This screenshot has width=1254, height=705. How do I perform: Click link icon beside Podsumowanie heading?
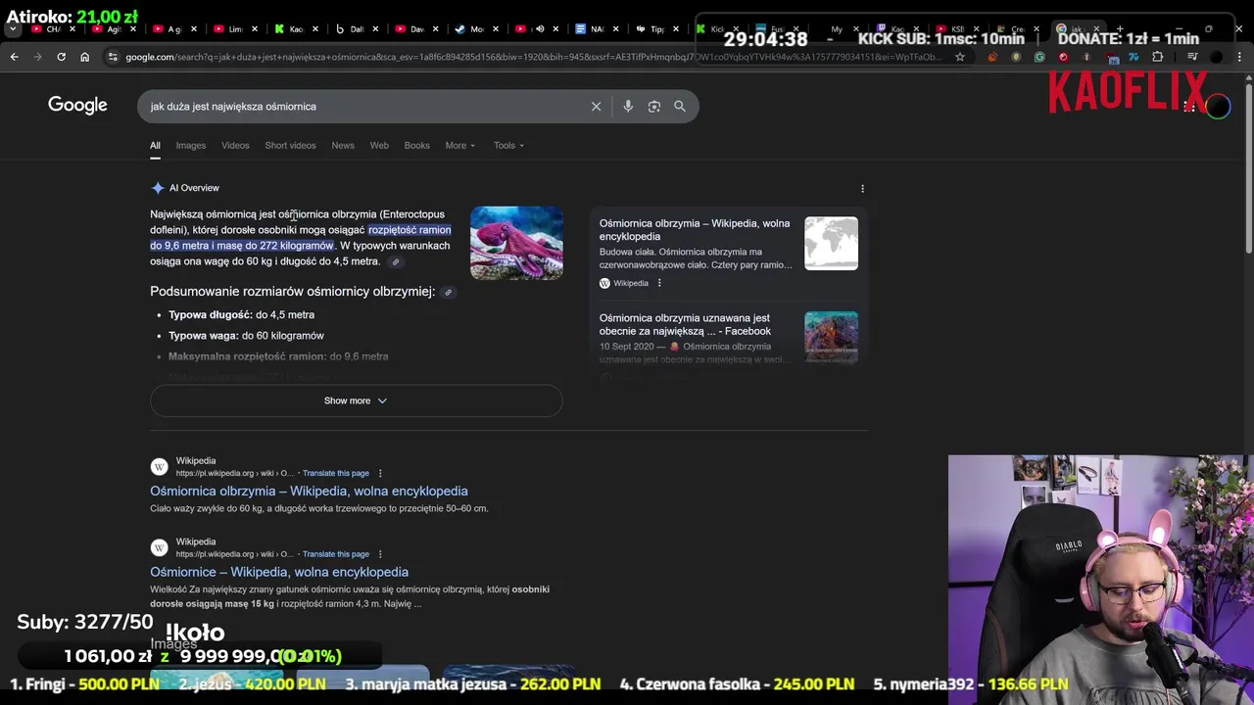(x=449, y=292)
